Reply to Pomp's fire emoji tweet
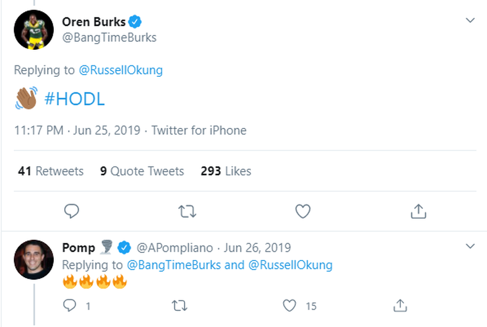The image size is (487, 327). 70,306
